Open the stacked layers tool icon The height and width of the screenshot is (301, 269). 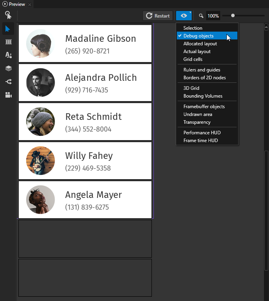pyautogui.click(x=8, y=68)
